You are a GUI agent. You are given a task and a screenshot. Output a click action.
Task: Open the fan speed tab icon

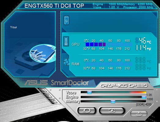(x=66, y=62)
